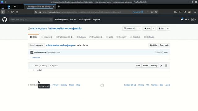Switch to the Settings tab
Screen dimensions: 198x111
149,37
